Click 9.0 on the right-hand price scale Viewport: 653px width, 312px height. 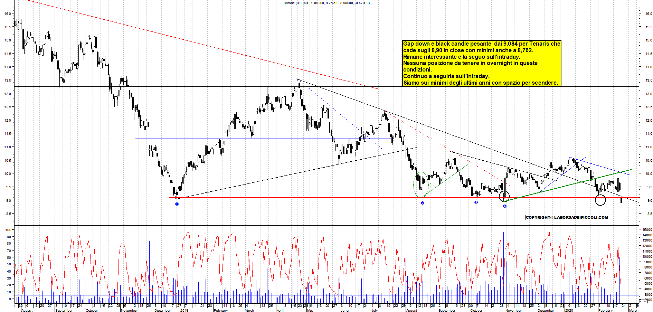(649, 200)
